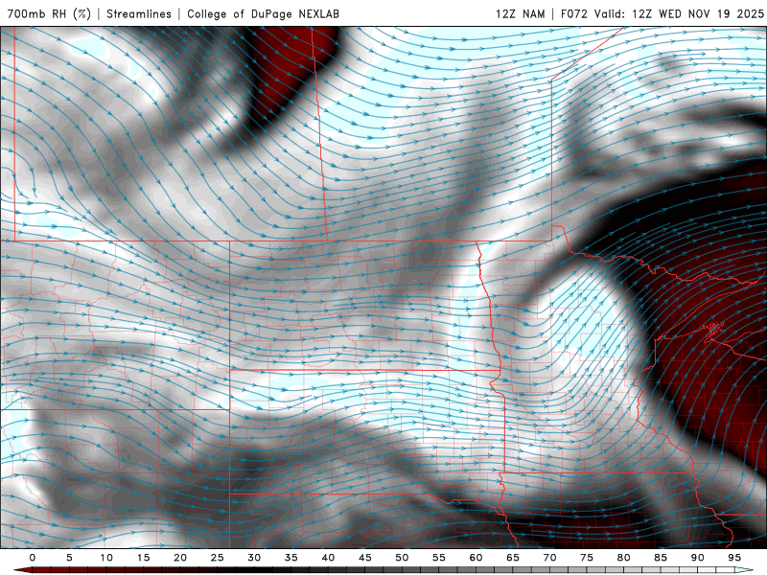Click the legend value "15"
The width and height of the screenshot is (767, 575).
click(x=143, y=558)
